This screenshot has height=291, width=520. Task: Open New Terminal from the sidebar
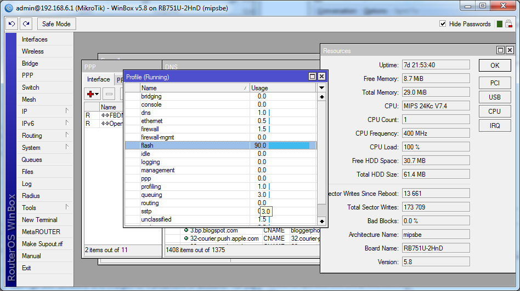pos(44,220)
